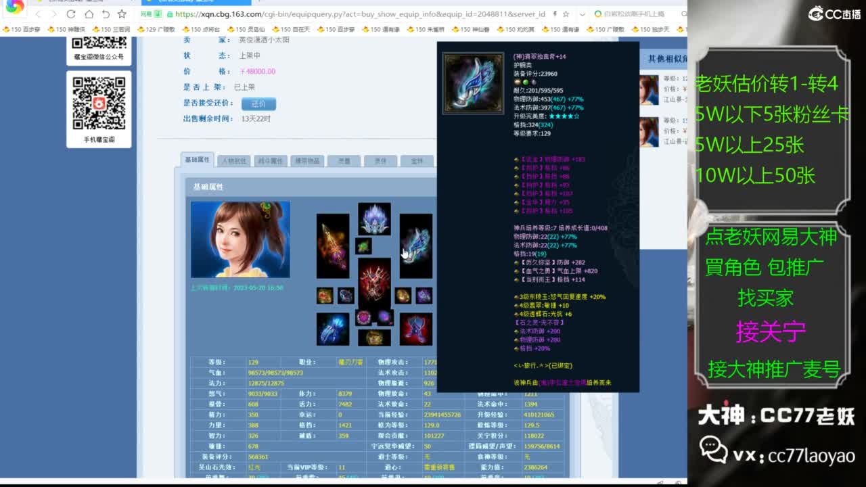Click the 等级要求:129 line in tooltip
This screenshot has height=487, width=866.
[532, 133]
